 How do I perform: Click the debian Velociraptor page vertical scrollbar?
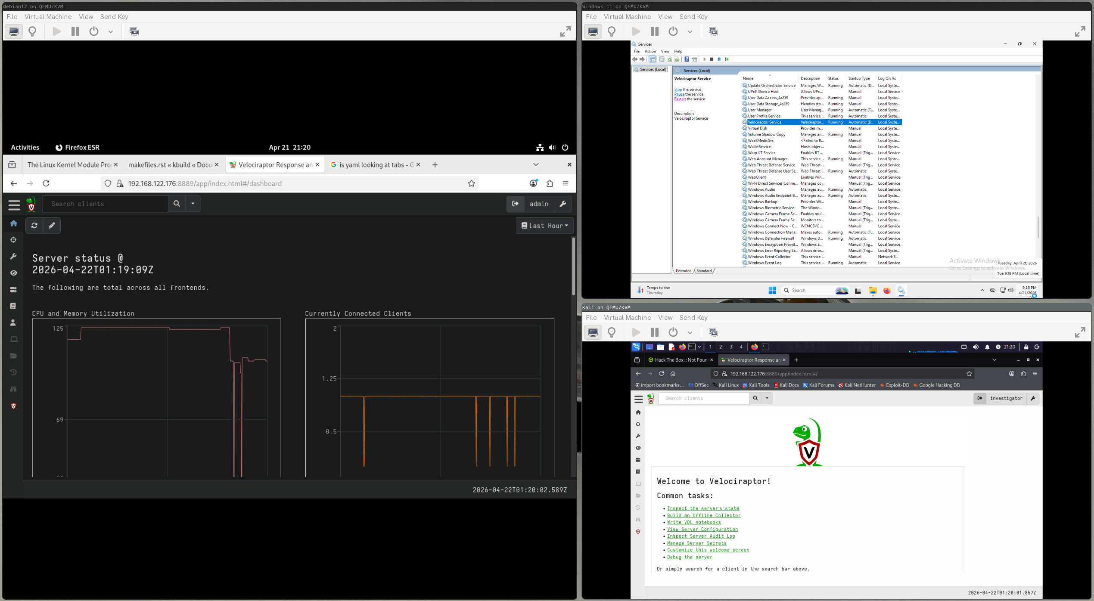[x=573, y=267]
